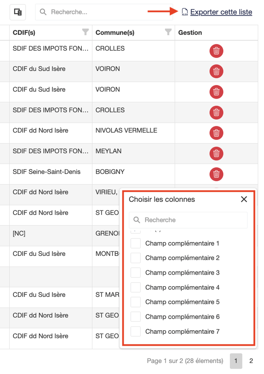Click the search magnifier in column chooser

[137, 220]
